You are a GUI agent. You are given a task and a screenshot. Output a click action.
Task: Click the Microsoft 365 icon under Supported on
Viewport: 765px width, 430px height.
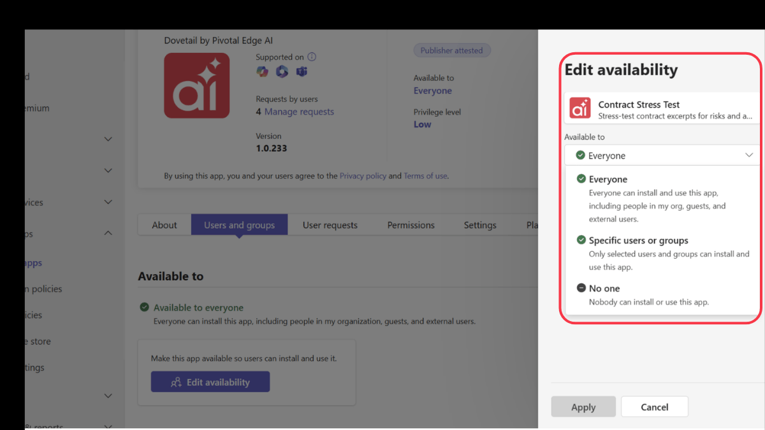[x=282, y=71]
